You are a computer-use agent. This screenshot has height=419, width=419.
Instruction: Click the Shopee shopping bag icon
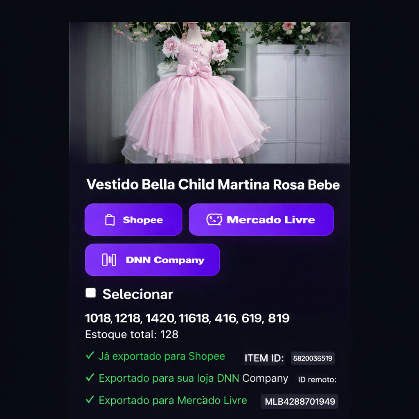110,220
